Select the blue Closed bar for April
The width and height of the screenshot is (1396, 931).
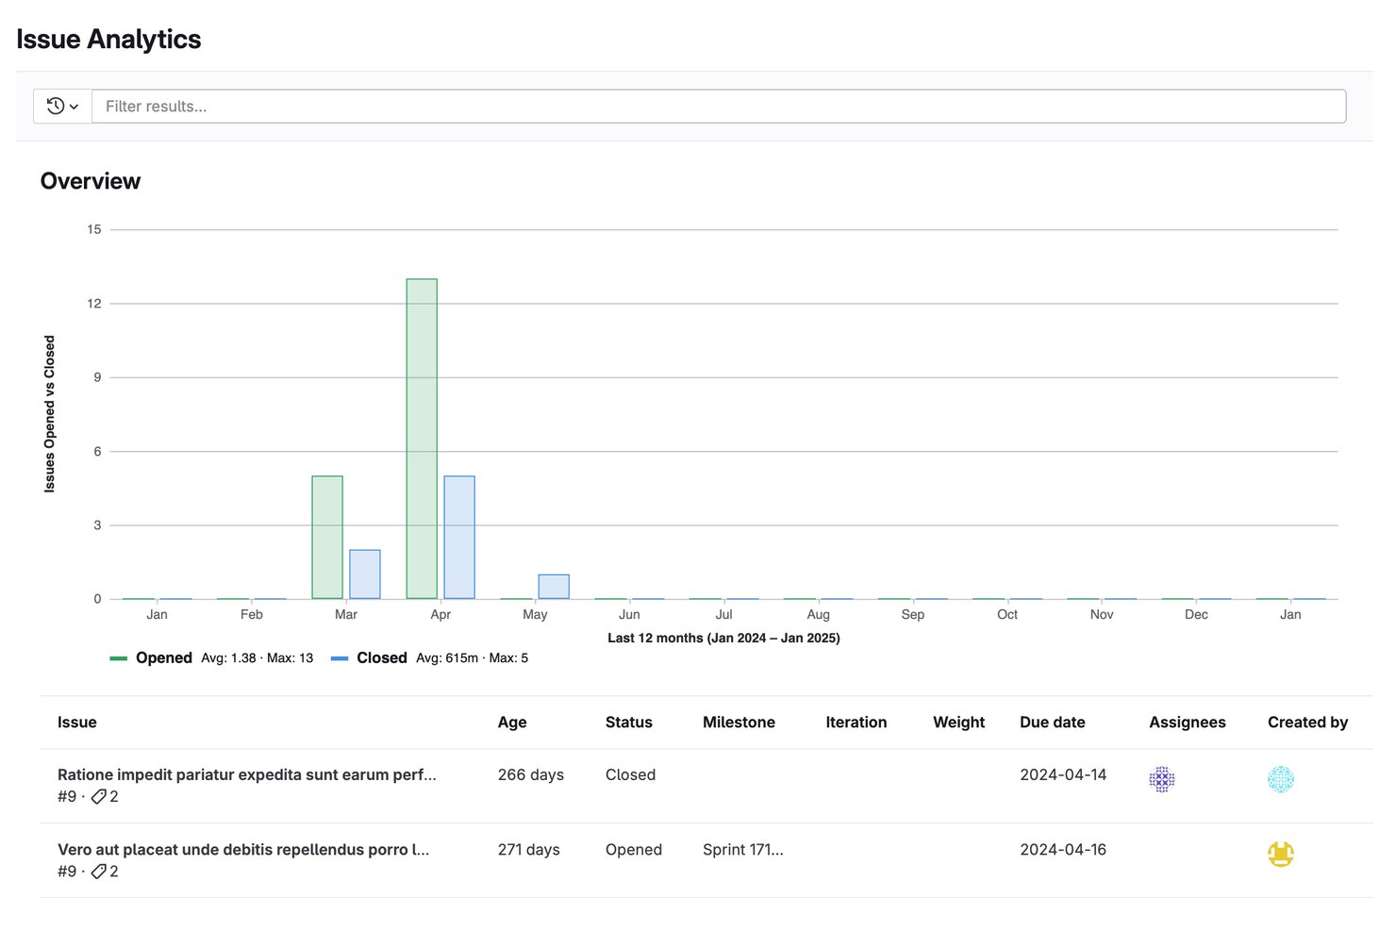[459, 538]
